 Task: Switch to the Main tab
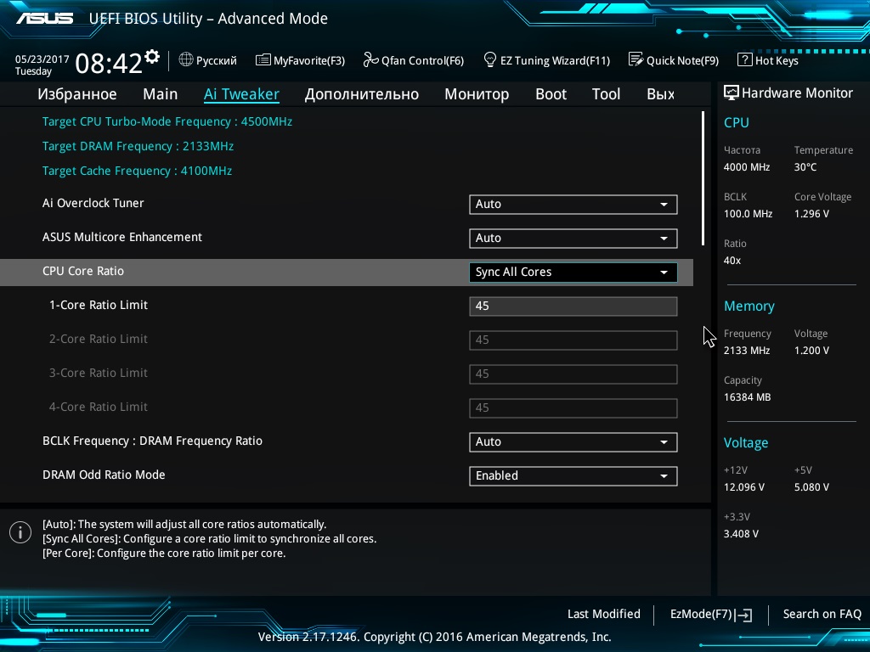coord(161,94)
